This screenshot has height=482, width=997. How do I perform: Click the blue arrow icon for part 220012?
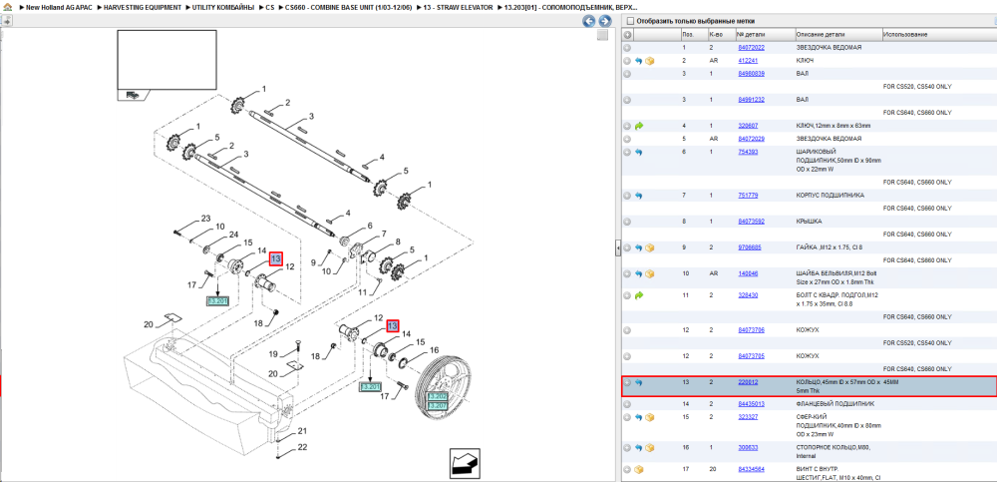click(x=638, y=382)
